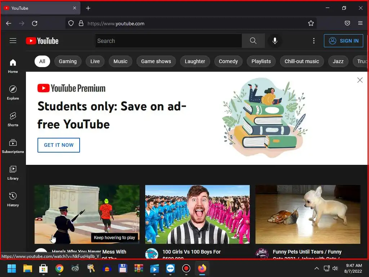Open the tomb guard video thumbnail
The image size is (369, 277).
click(x=87, y=214)
